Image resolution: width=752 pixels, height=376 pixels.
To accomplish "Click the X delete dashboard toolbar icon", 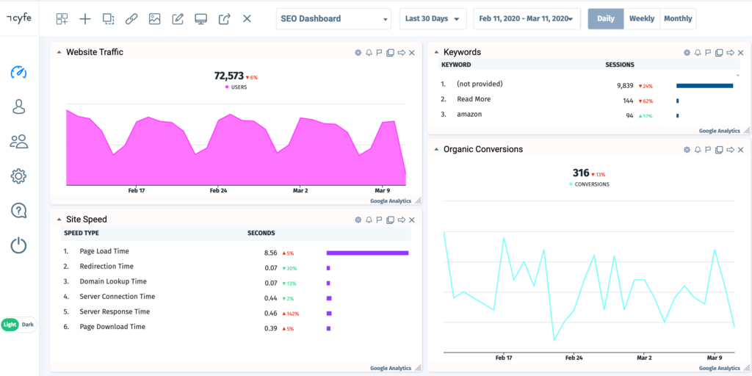I will (247, 18).
